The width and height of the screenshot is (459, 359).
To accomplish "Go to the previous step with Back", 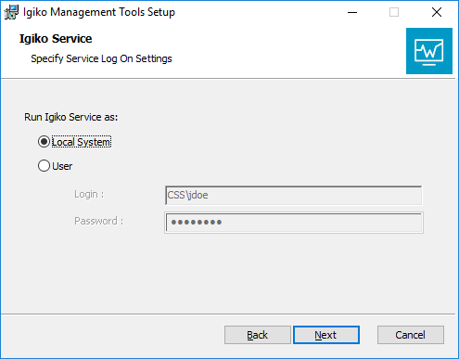I will point(257,335).
